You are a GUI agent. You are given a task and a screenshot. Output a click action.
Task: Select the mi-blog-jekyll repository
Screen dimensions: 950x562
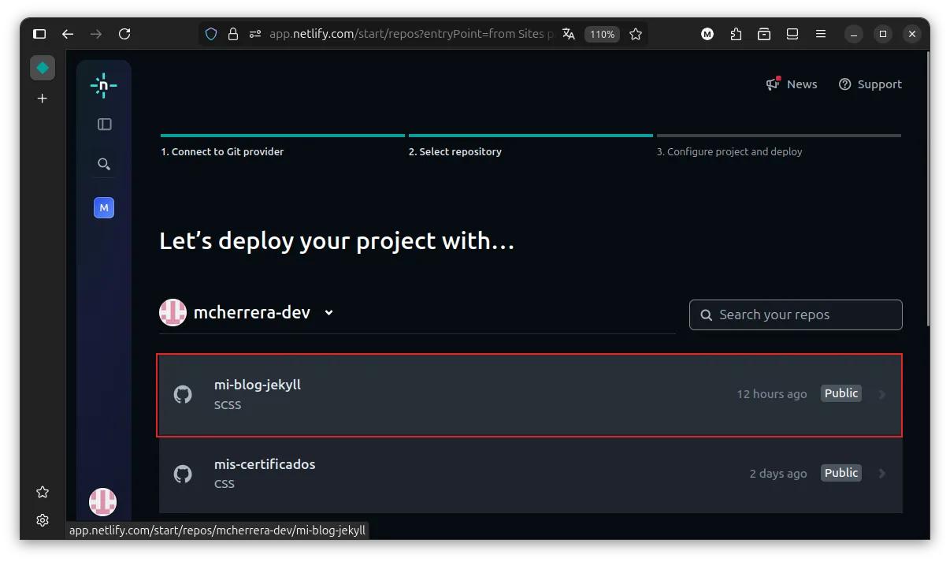click(x=258, y=385)
